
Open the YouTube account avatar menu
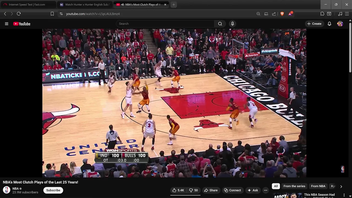pos(340,24)
